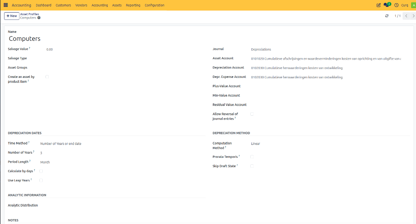Show help tooltip for Prorata Temporis
416x224 pixels.
239,156
